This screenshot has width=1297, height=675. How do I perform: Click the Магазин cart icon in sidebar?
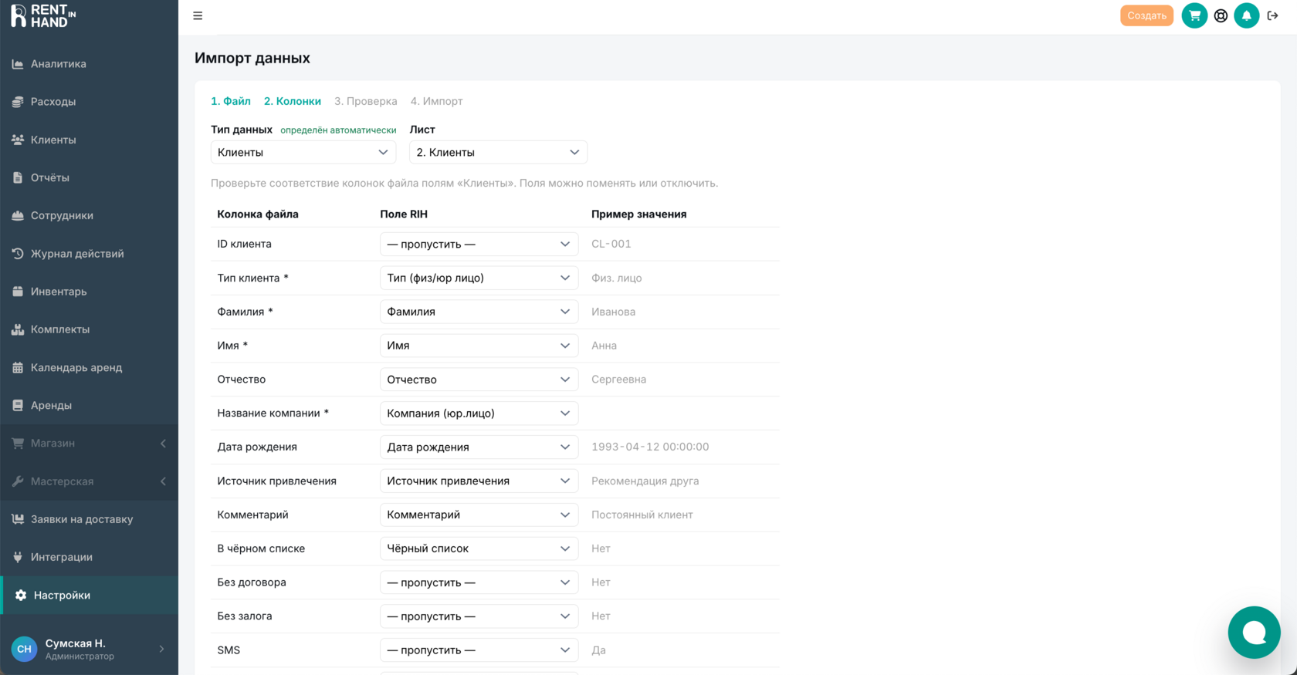(18, 443)
